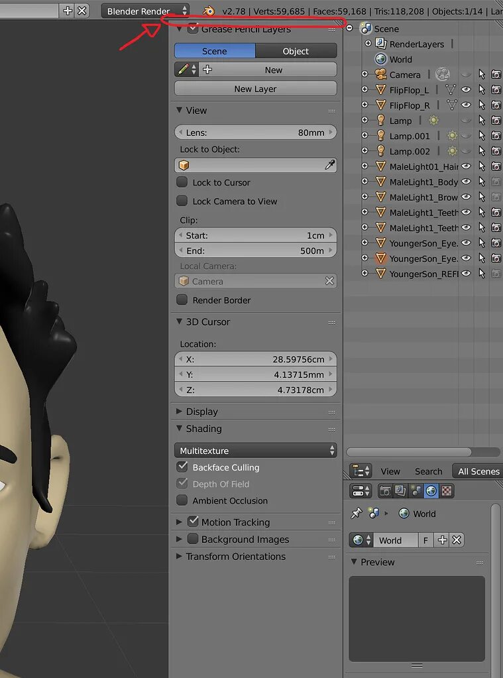The image size is (503, 678).
Task: Uncheck the Motion Tracking checkbox
Action: [193, 522]
